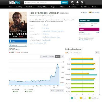Expand the Companies dropdown menu
This screenshot has width=102, height=102.
(x=73, y=7)
